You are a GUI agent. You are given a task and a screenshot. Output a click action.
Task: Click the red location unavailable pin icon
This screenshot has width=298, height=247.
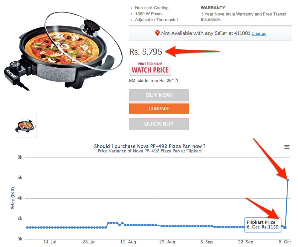click(157, 33)
